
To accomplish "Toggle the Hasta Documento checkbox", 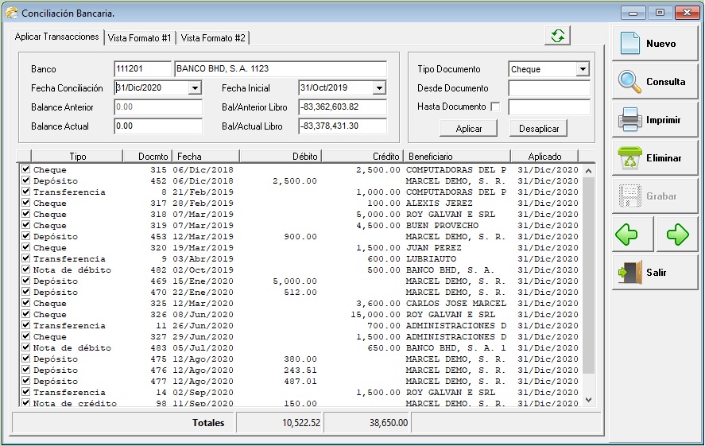I will 496,107.
